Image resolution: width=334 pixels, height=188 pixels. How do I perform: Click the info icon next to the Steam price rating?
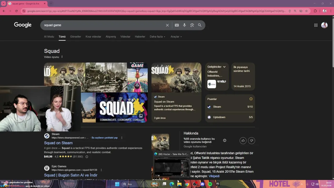point(87,157)
